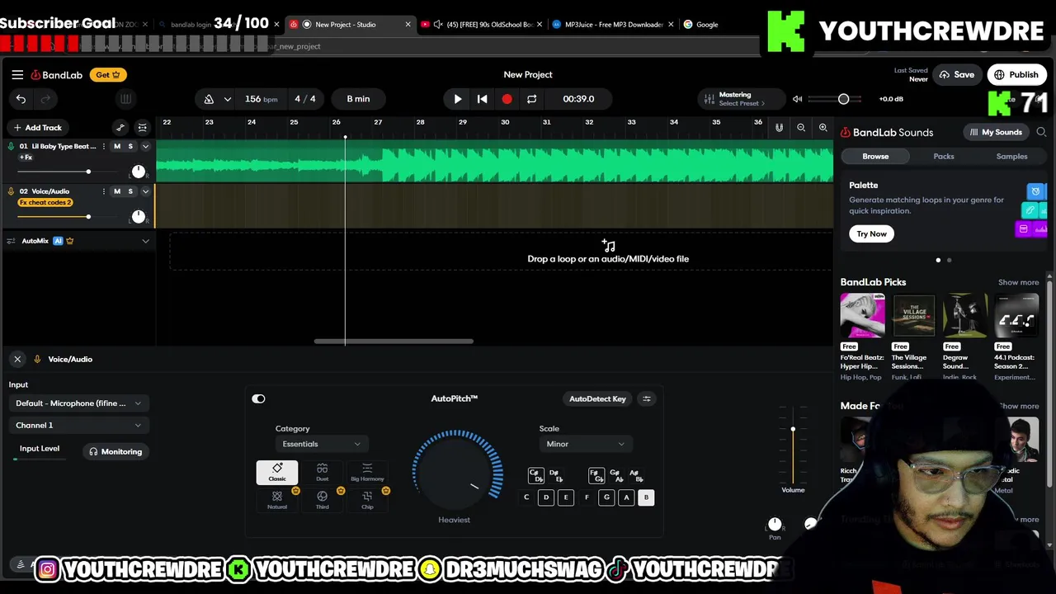1056x594 pixels.
Task: Select the Big Harmony AutoPitch effect
Action: [367, 472]
